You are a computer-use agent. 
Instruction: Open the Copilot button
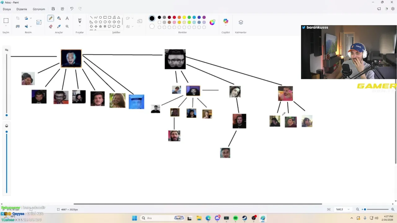click(x=225, y=21)
